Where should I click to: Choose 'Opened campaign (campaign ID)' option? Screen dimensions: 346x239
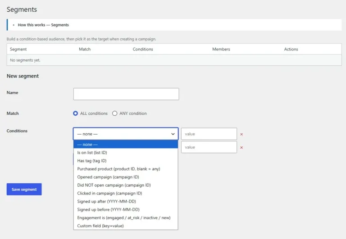pos(126,177)
